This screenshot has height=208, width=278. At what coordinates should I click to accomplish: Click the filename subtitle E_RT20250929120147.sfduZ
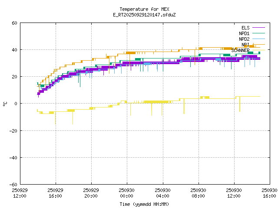[x=144, y=15]
